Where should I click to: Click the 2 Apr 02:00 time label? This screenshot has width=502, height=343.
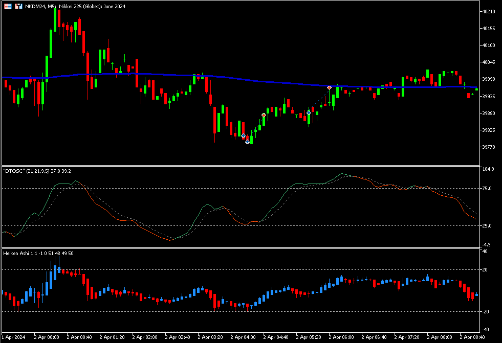[x=145, y=337]
